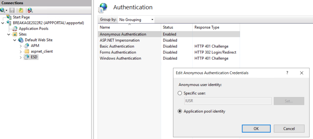The height and width of the screenshot is (139, 313).
Task: Open the Start Page tree node
Action: click(x=21, y=17)
